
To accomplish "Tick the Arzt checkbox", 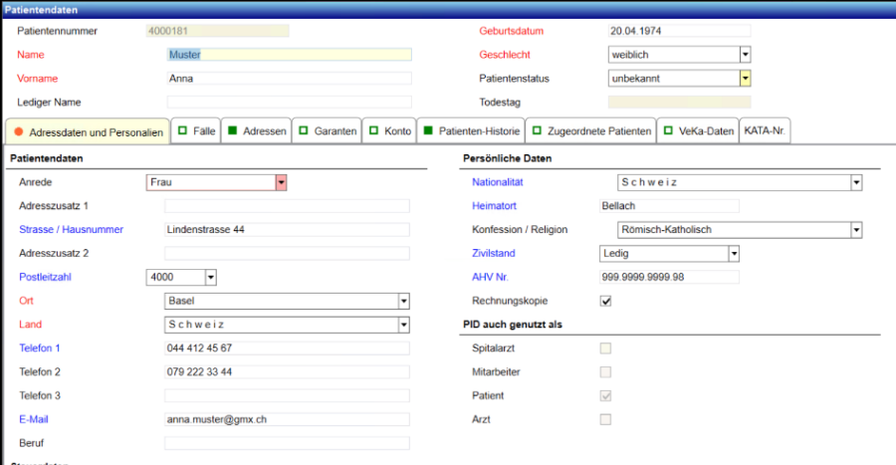I will (x=605, y=420).
